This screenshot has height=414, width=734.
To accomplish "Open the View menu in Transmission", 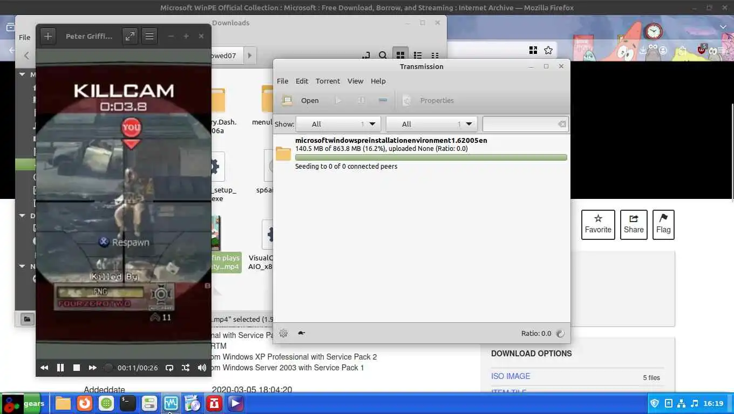I will pos(355,81).
